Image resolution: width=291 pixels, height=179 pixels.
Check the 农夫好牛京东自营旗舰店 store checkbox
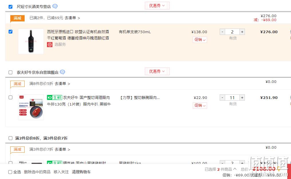[10, 72]
